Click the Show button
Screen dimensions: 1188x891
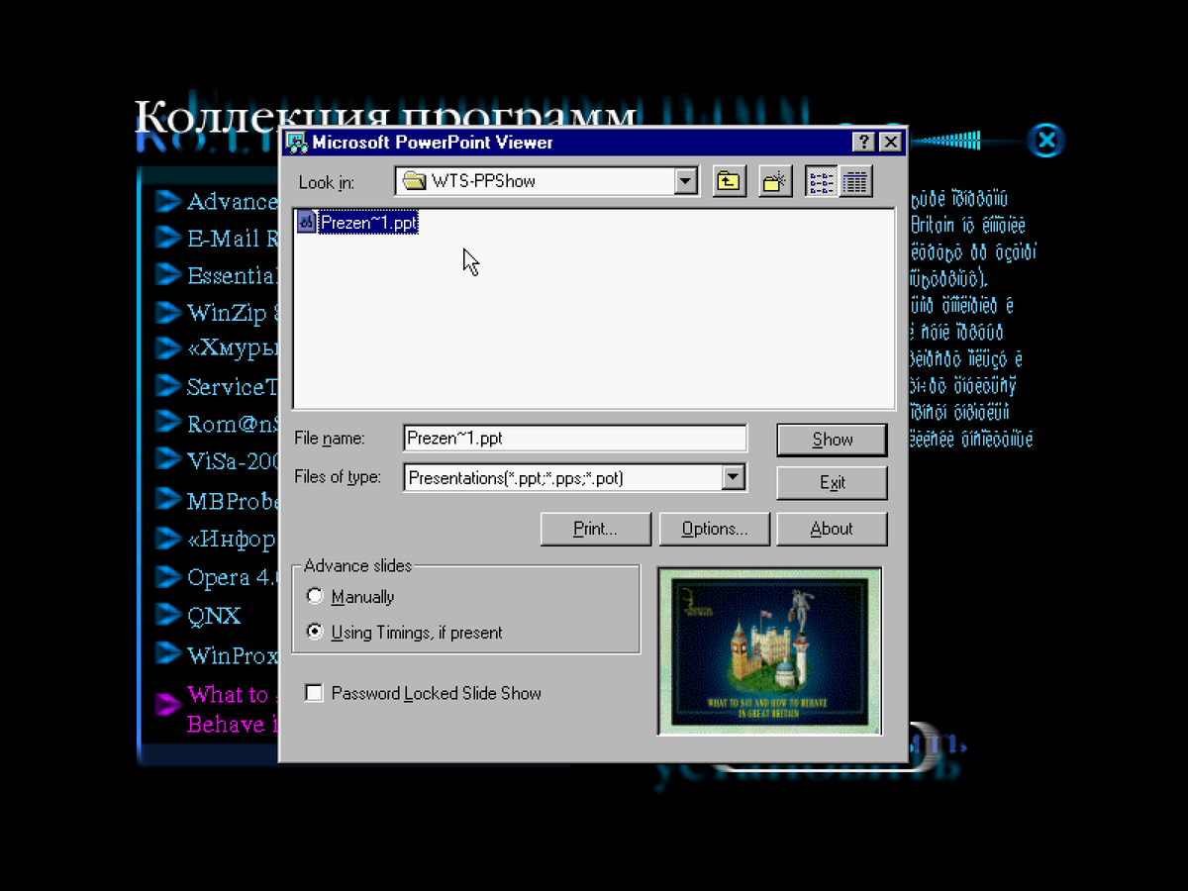832,440
